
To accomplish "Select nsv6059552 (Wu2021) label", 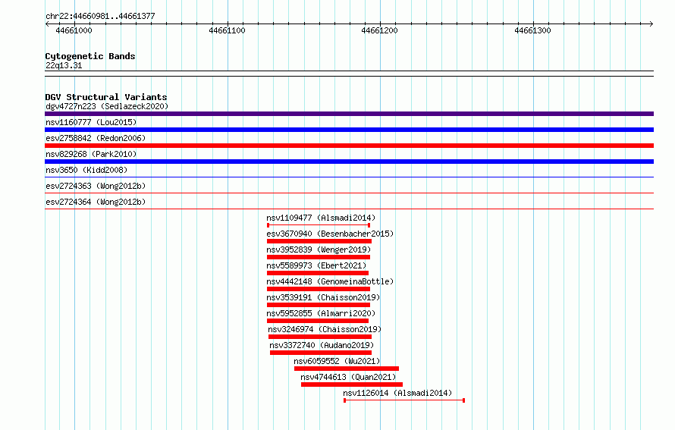I will (337, 361).
